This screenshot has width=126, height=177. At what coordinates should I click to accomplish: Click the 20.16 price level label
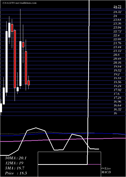click(x=117, y=63)
